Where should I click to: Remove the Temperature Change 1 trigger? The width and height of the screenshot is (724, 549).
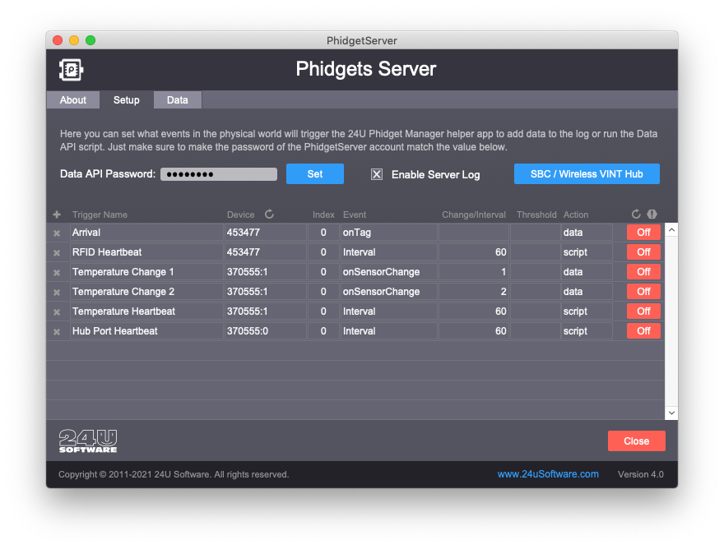(57, 273)
